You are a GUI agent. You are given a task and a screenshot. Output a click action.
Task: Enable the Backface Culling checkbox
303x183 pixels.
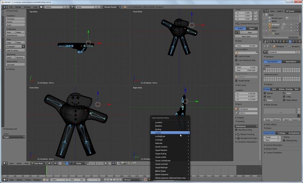236,130
